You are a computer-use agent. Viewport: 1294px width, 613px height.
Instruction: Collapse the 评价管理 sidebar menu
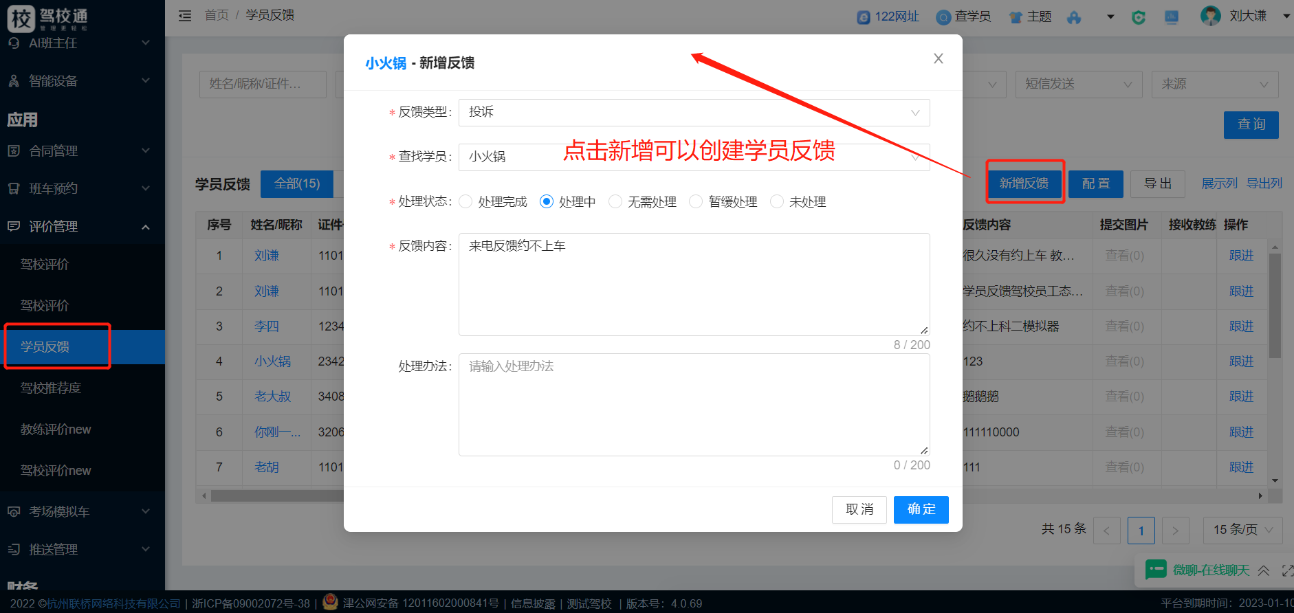[146, 227]
